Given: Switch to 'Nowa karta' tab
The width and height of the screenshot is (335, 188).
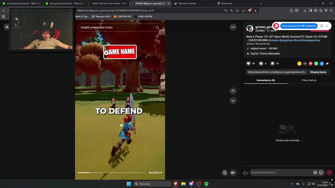Looking at the screenshot, I should [x=236, y=3].
